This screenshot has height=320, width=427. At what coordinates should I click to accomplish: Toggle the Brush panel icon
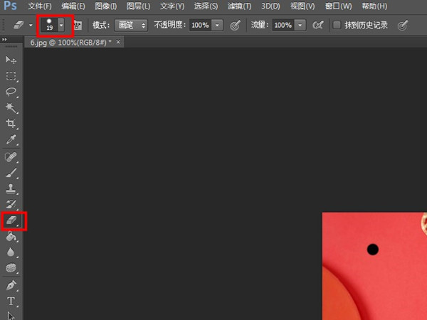[x=78, y=26]
